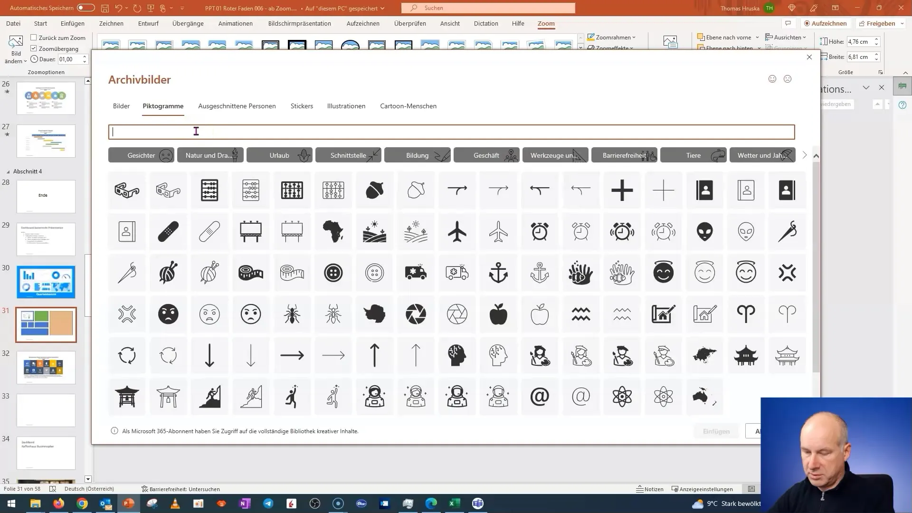Screen dimensions: 912x513
Task: Expand the zoom styles gallery
Action: 580,47
